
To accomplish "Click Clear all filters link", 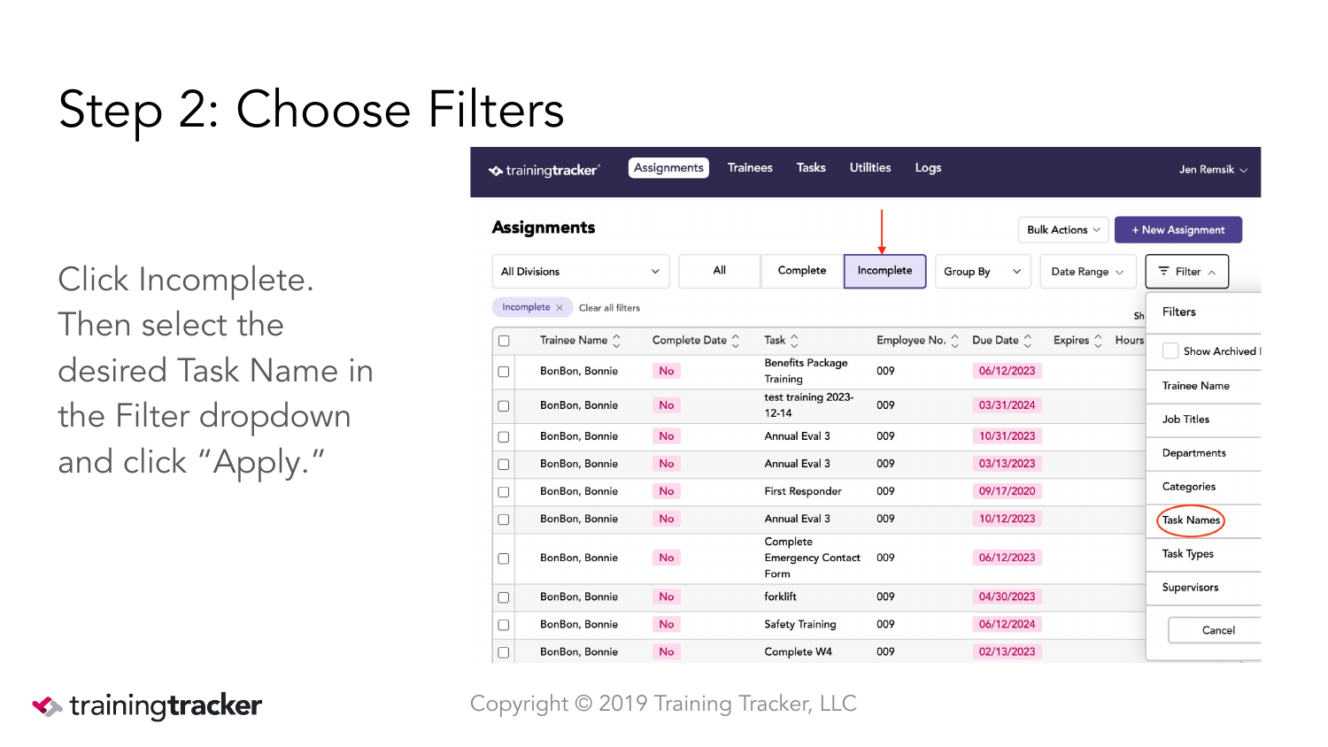I will coord(609,308).
